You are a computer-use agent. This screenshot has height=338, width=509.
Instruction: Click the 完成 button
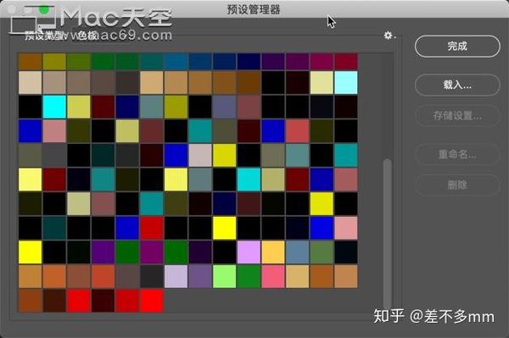pyautogui.click(x=457, y=47)
